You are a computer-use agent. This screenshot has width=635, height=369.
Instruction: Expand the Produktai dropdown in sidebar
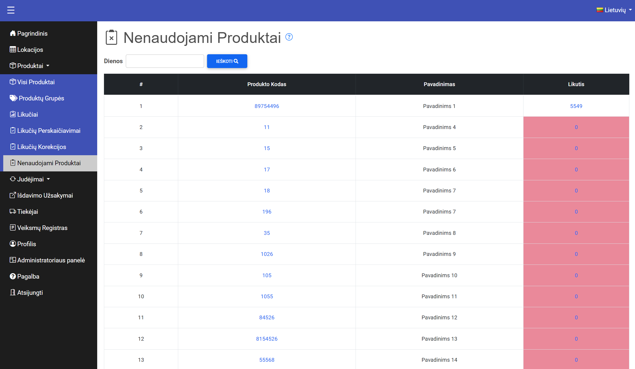pyautogui.click(x=30, y=66)
